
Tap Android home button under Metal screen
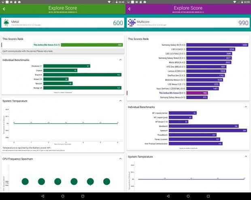(63, 196)
